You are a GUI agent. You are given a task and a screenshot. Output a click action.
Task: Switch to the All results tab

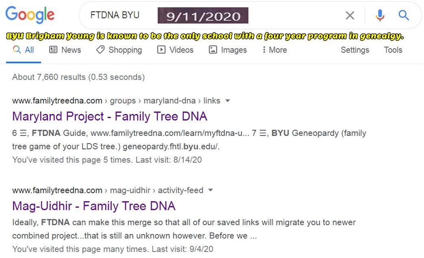tap(24, 50)
